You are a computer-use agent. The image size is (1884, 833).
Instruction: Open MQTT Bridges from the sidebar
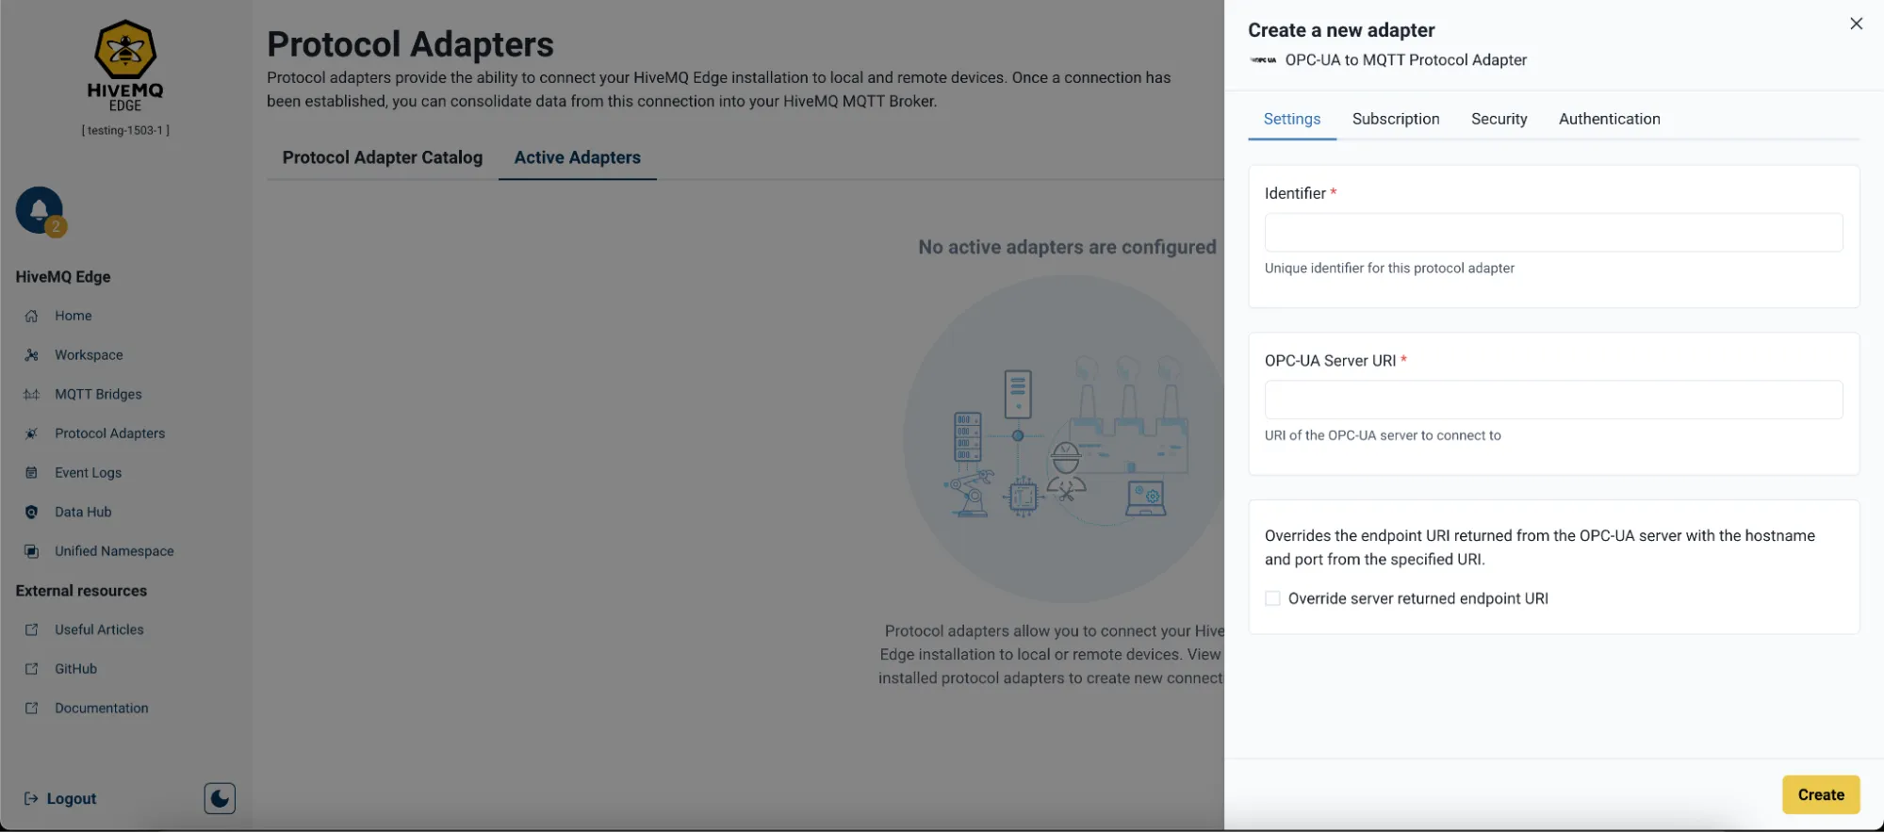[x=98, y=395]
